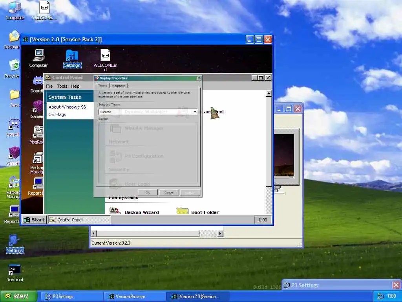Click the Version Browser scrollbar left arrow

[x=94, y=234]
